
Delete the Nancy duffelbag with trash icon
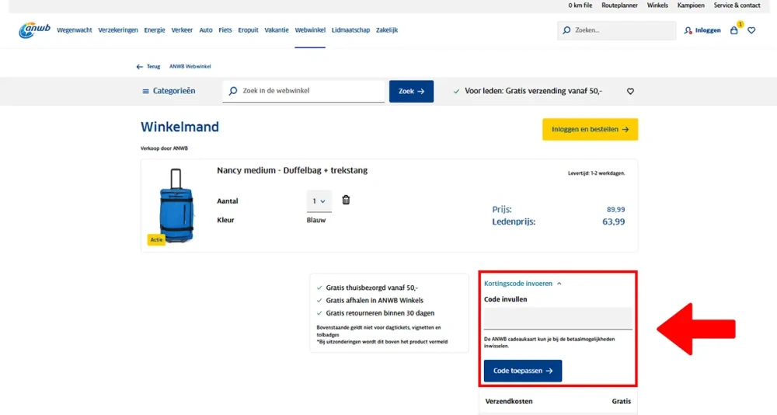[346, 200]
